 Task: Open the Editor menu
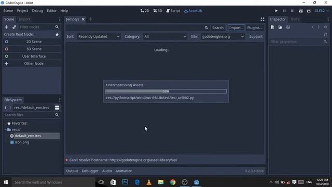[x=52, y=10]
